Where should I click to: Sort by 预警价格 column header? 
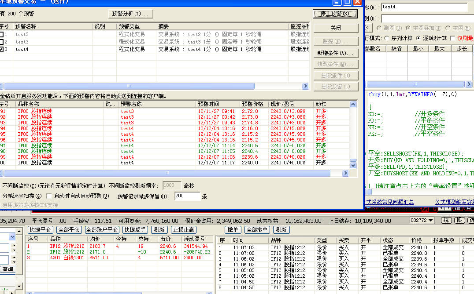[x=254, y=104]
